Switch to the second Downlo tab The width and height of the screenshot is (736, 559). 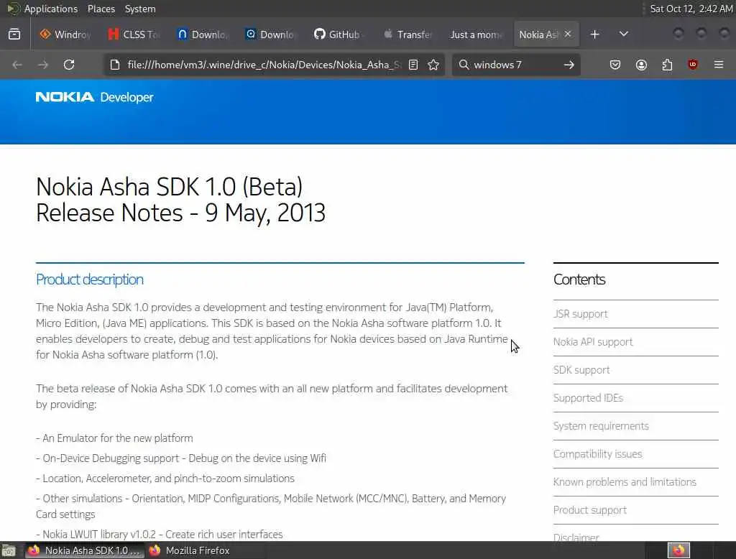[x=271, y=34]
